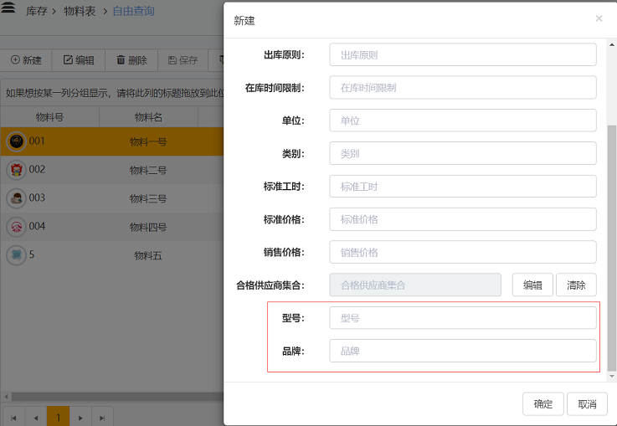Open 库存 breadcrumb link
Viewport: 617px width, 426px height.
[37, 12]
